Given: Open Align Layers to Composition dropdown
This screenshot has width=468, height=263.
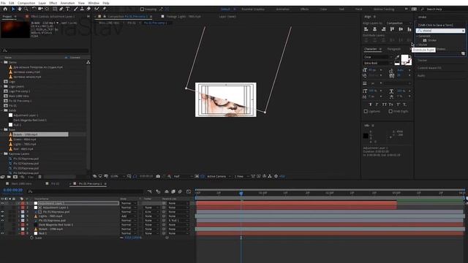Looking at the screenshot, I should click(x=399, y=23).
